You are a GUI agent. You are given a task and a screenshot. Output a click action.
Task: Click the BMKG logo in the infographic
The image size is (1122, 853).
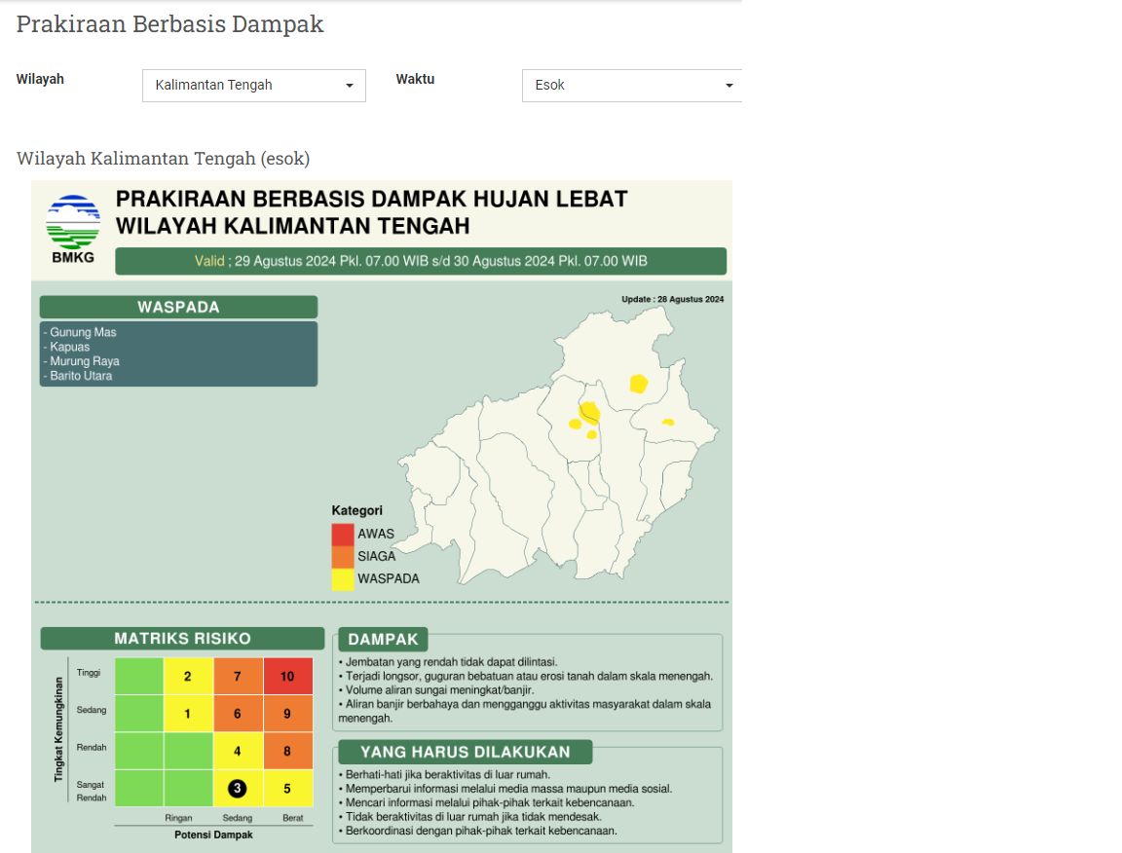73,229
